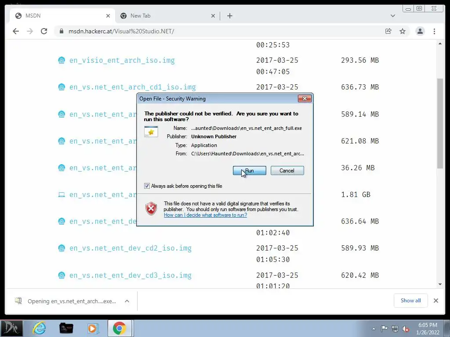
Task: Click Show all downloads button
Action: coord(411,301)
